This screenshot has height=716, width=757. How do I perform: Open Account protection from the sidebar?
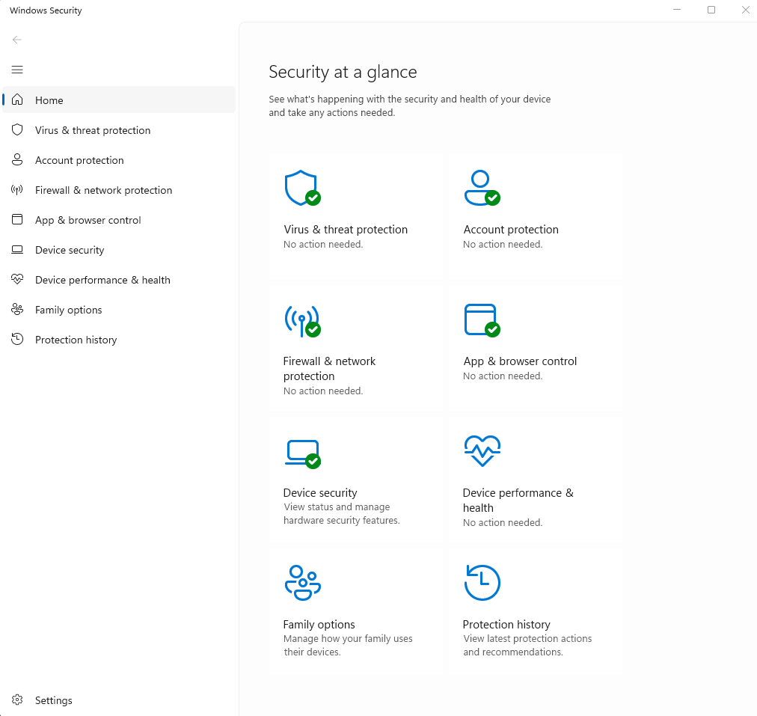point(119,160)
